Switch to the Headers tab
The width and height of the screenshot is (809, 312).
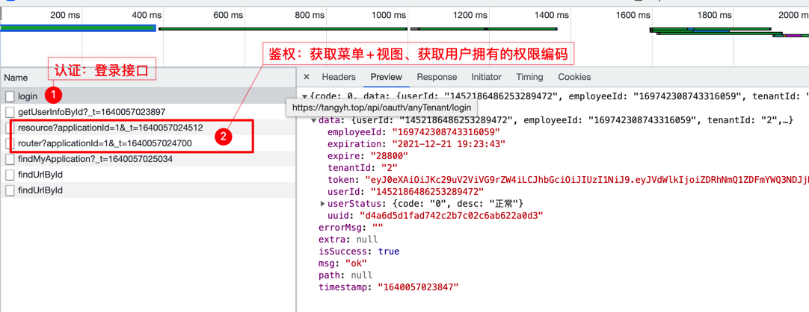(339, 77)
